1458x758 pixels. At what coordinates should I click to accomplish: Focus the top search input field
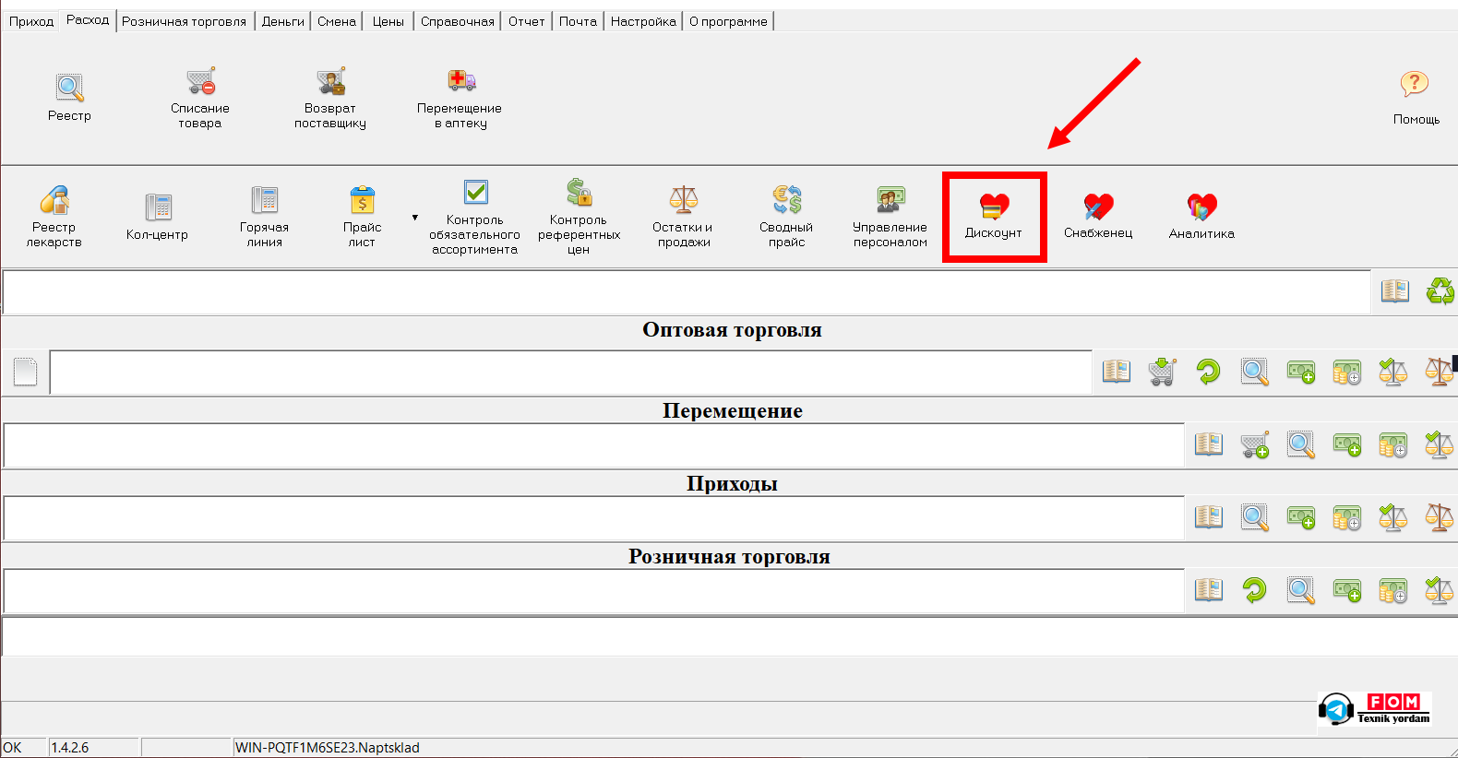point(687,292)
